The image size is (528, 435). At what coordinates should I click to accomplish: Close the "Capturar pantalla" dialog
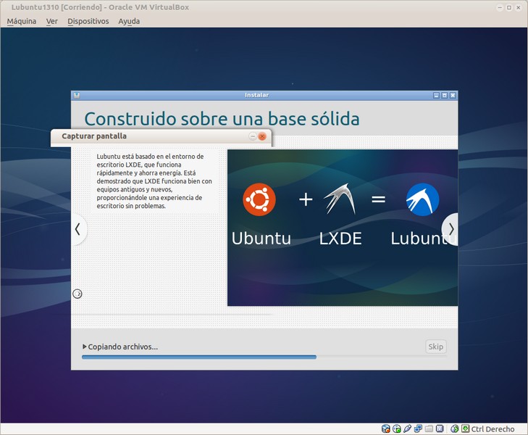262,136
